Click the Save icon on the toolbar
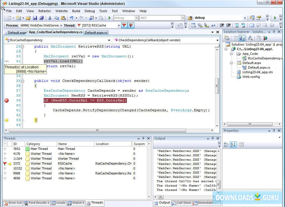This screenshot has height=207, width=285. [35, 18]
